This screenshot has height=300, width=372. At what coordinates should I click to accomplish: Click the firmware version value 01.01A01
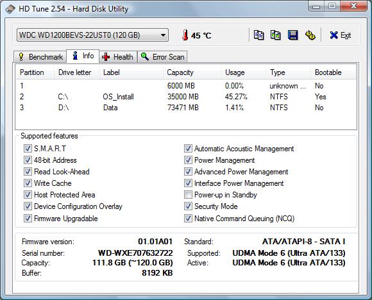click(155, 242)
